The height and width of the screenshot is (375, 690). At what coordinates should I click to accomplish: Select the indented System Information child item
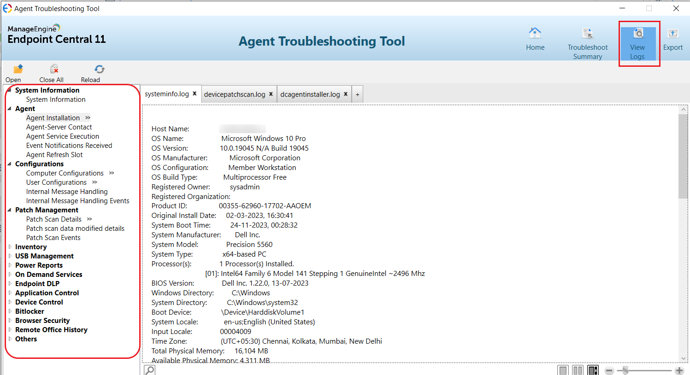(56, 100)
